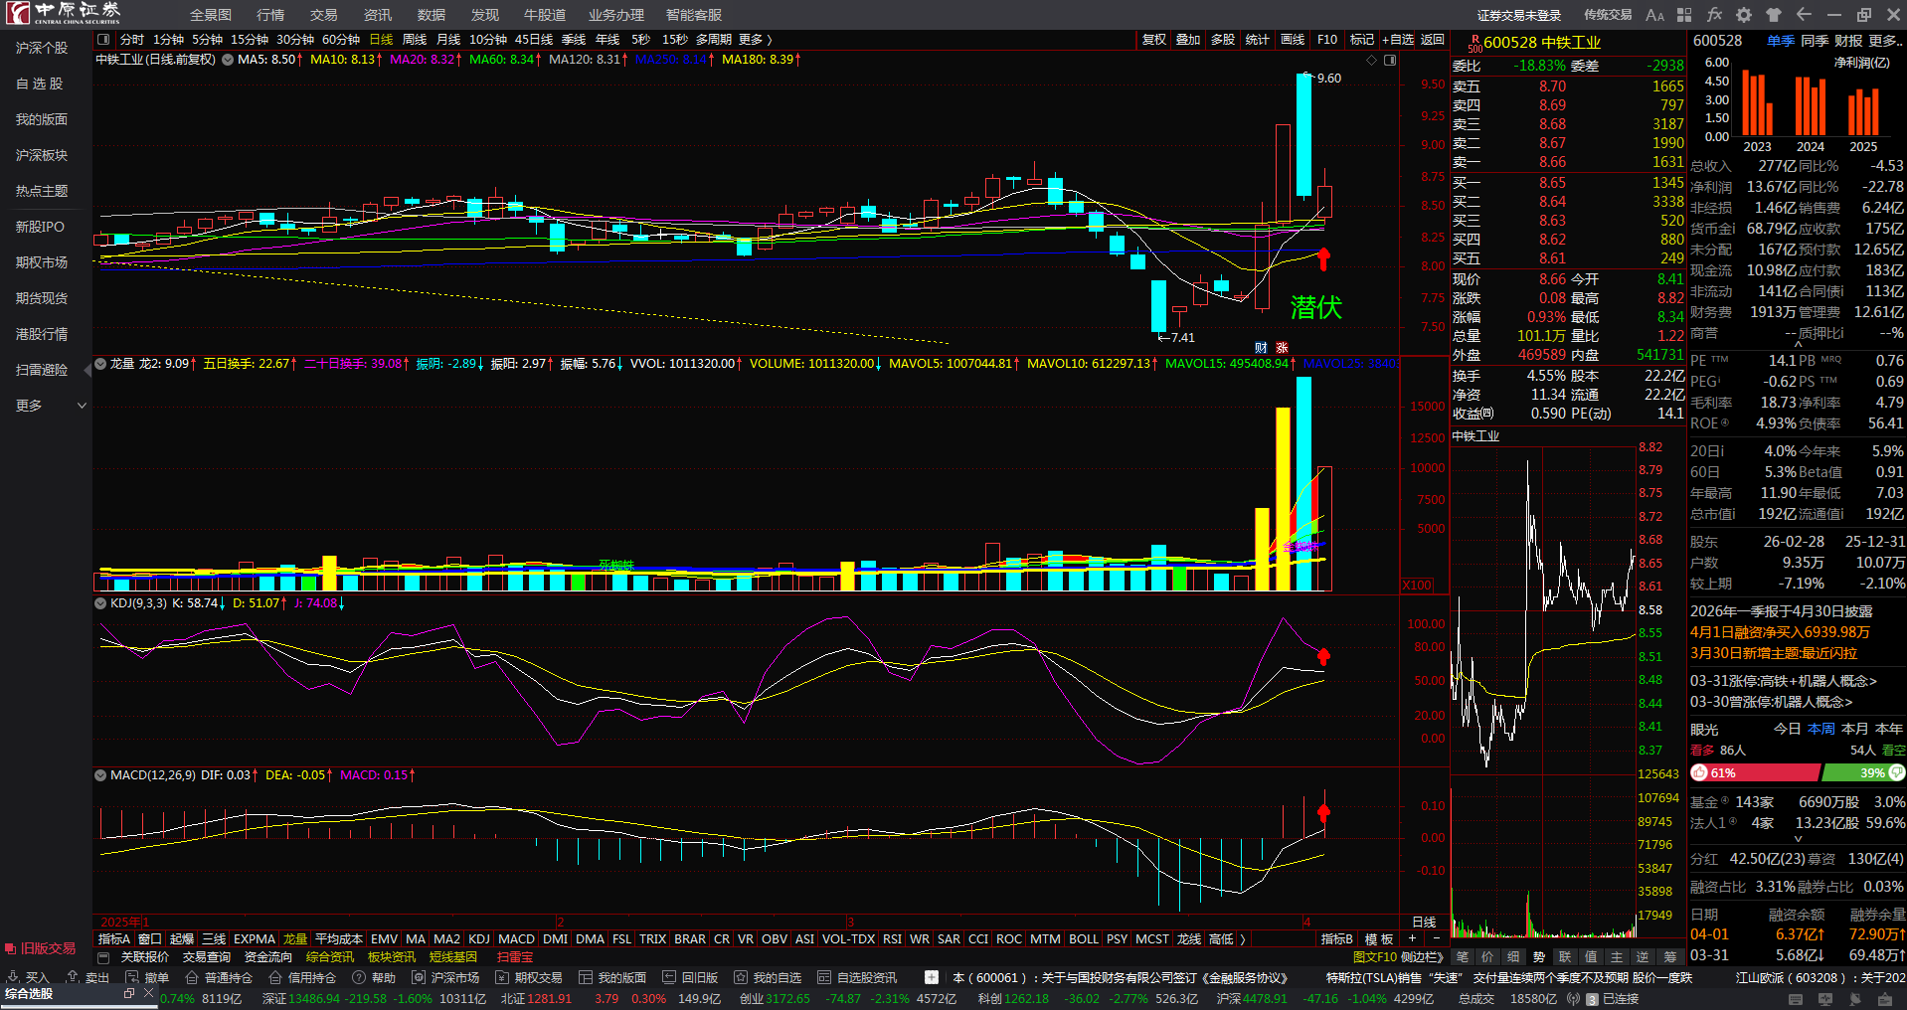Click 回旧版 return to old version icon
Image resolution: width=1907 pixels, height=1010 pixels.
pyautogui.click(x=669, y=977)
